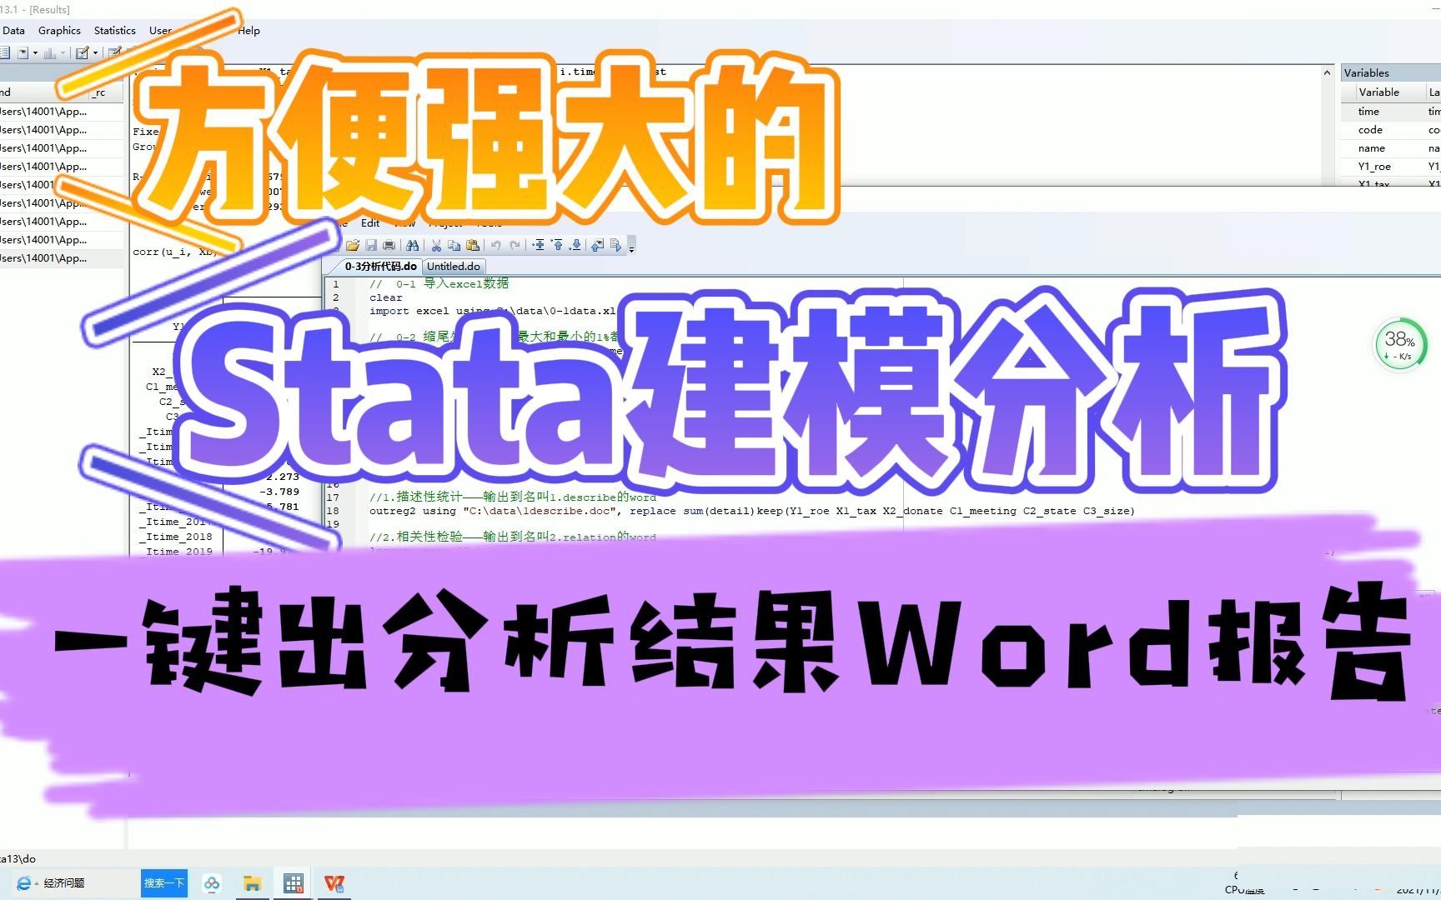
Task: Open the Graphics menu
Action: [59, 30]
